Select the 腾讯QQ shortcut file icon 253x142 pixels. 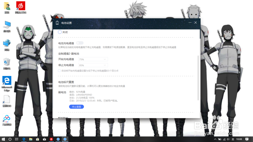pos(7,101)
